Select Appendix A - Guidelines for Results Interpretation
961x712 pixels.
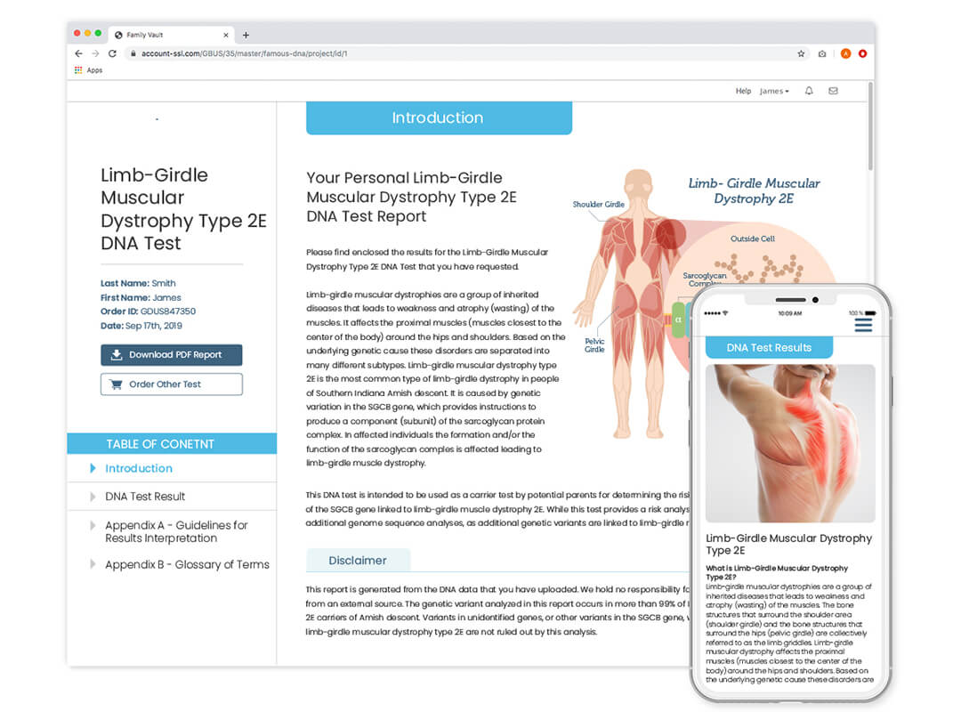(x=176, y=531)
